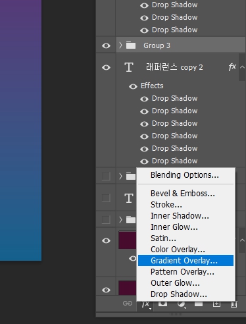Image resolution: width=246 pixels, height=324 pixels.
Task: Click the fx Add Layer Style button
Action: (x=145, y=305)
